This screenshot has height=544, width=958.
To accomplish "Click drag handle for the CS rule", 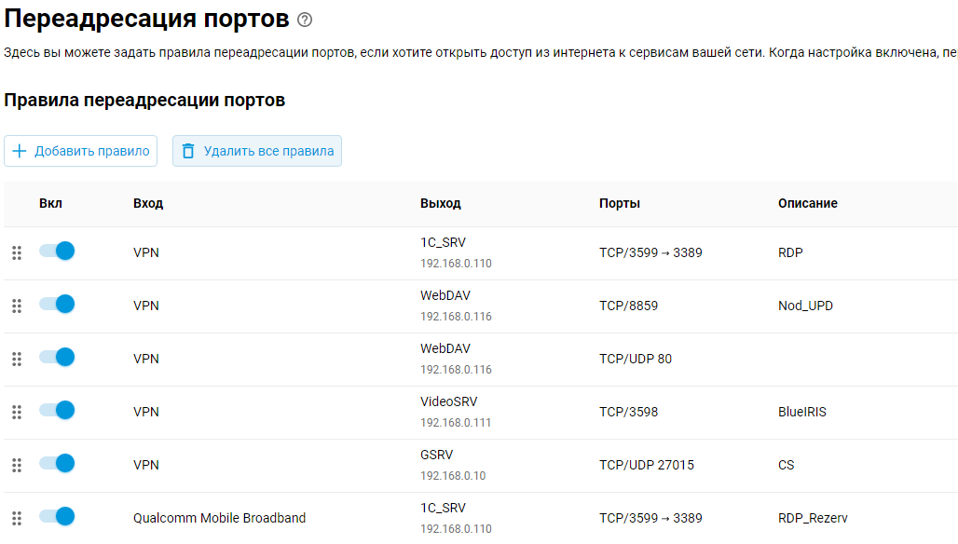I will point(17,465).
